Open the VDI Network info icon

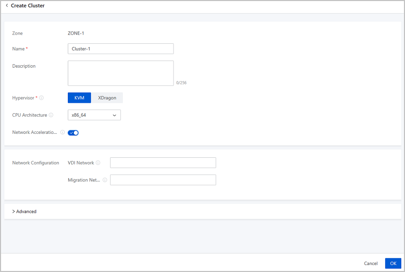(98, 163)
